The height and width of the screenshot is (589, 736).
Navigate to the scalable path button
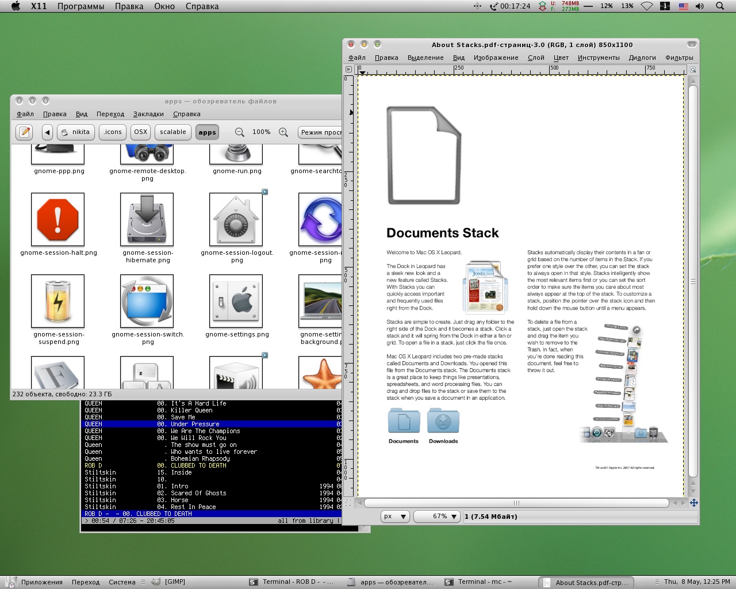coord(173,132)
